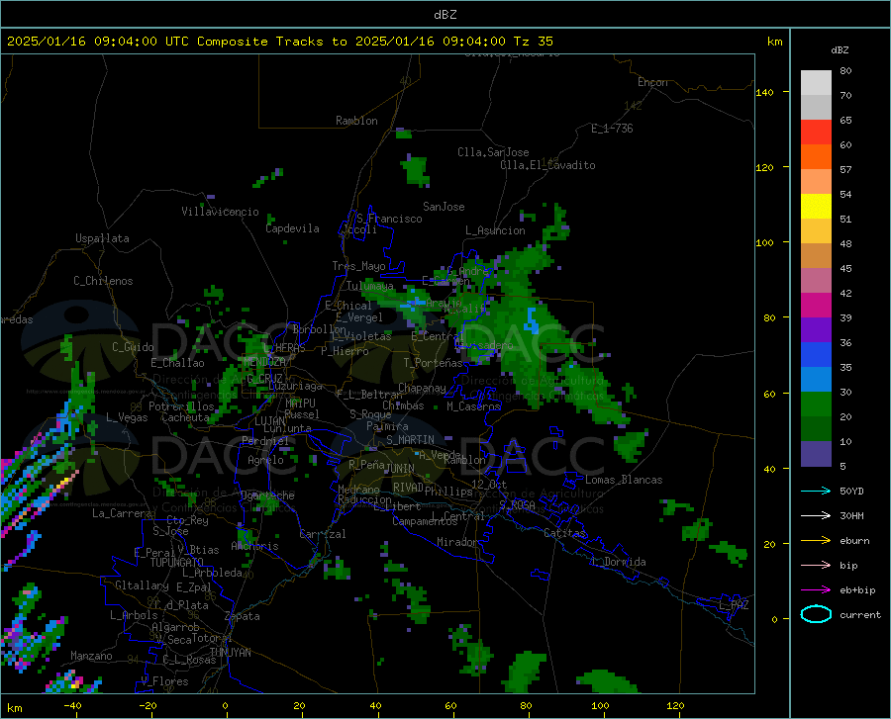
Task: Click the composite tracks timestamp header text
Action: coord(280,42)
